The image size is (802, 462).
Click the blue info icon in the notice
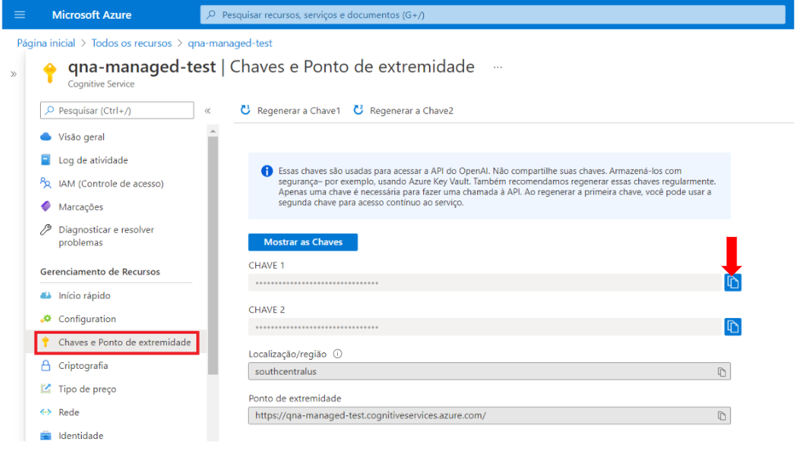coord(266,171)
